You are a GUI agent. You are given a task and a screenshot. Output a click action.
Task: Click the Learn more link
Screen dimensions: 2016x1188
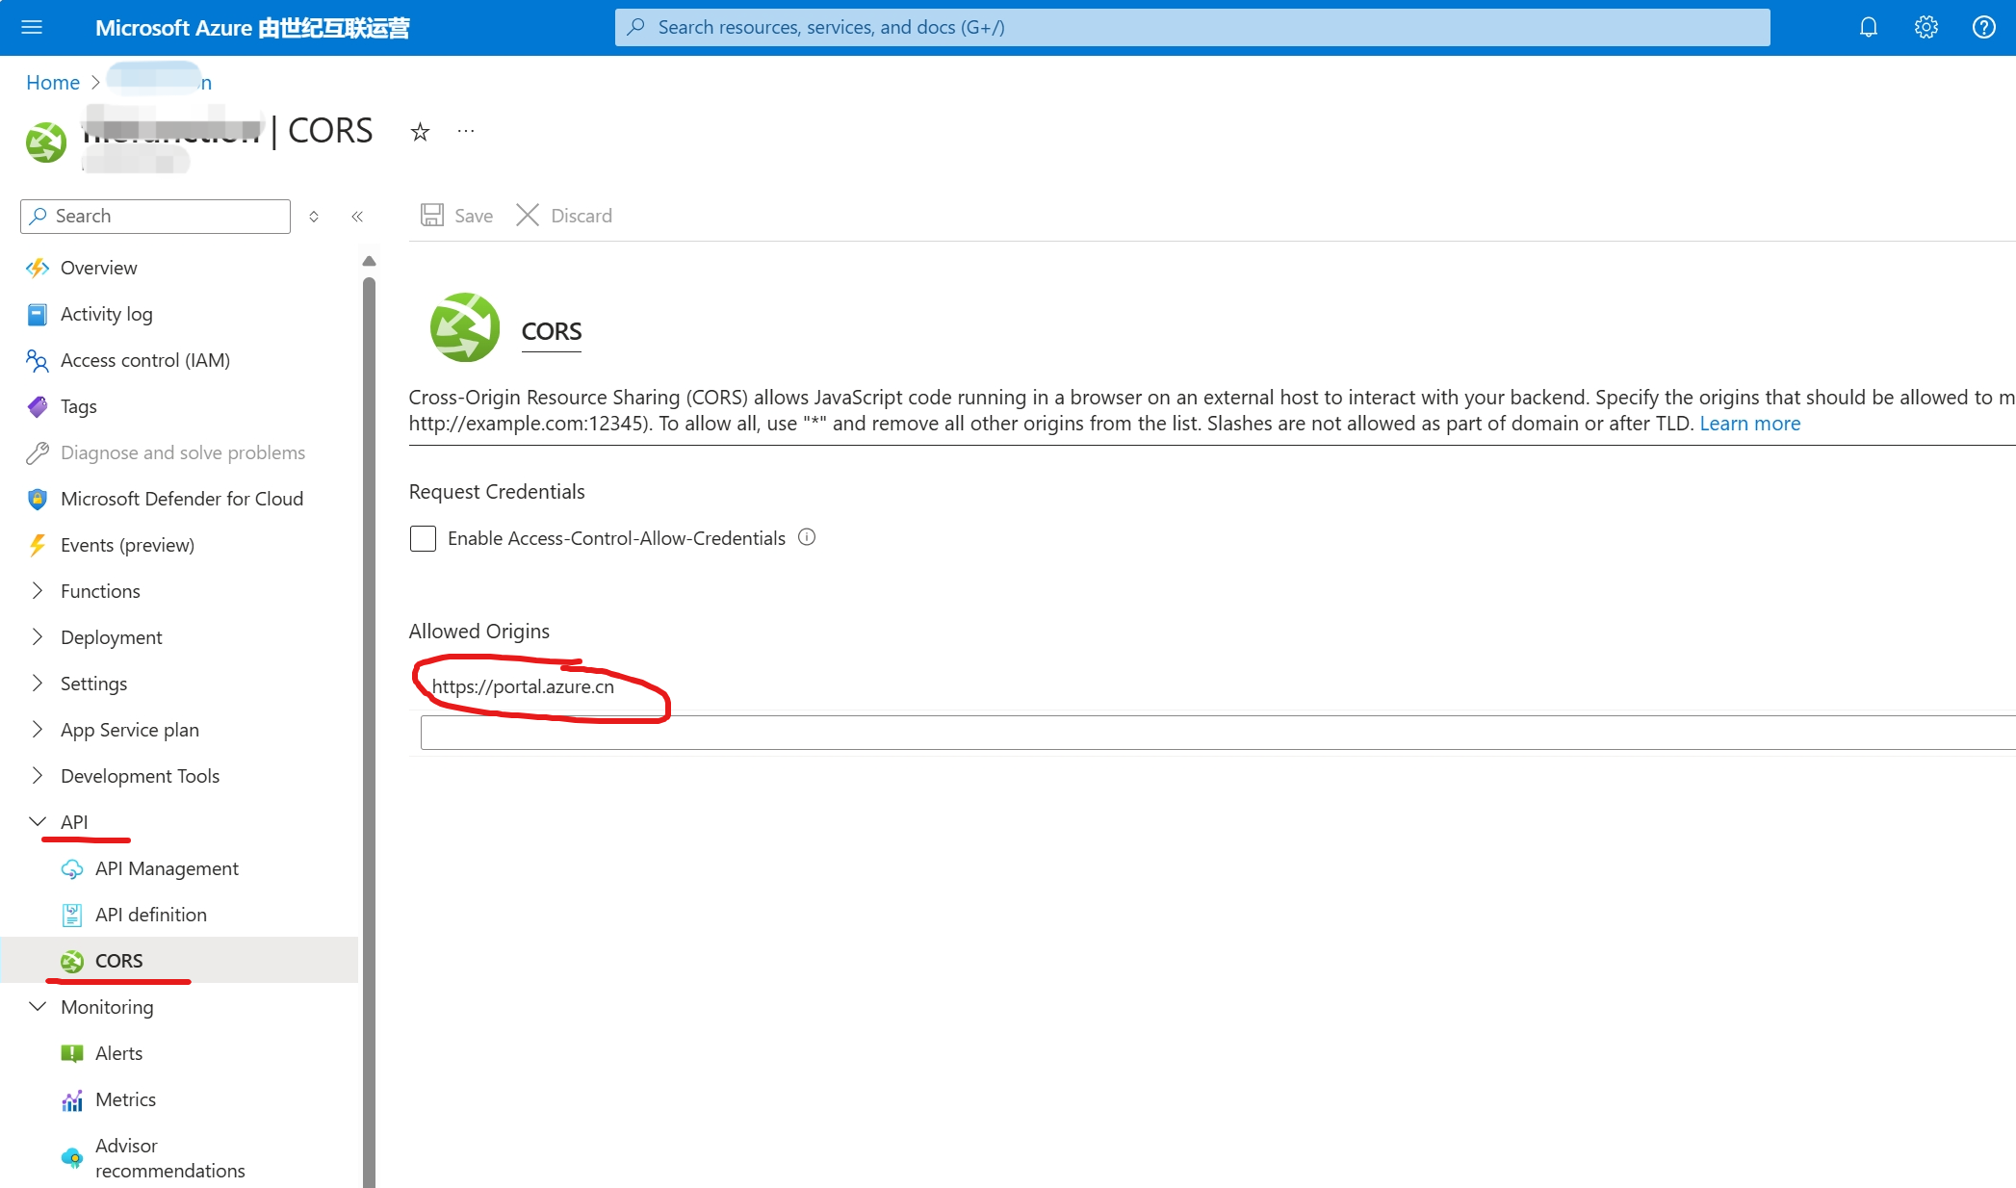[1749, 424]
